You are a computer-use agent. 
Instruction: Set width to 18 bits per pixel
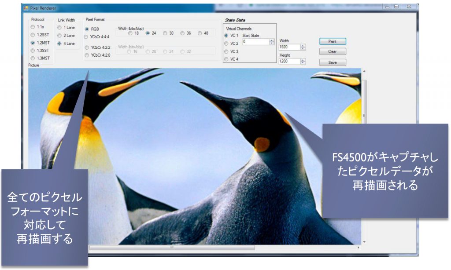[130, 33]
